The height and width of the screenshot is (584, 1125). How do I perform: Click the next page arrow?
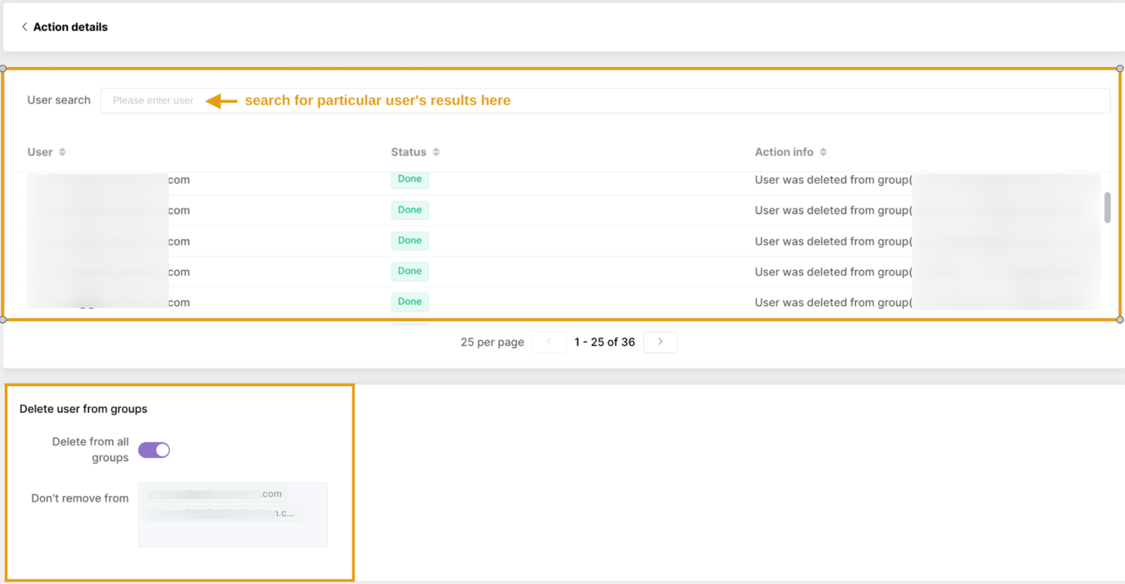(x=660, y=342)
